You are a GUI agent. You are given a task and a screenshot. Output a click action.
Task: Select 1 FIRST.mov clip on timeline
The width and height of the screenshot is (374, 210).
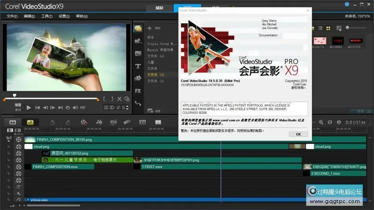(x=217, y=167)
